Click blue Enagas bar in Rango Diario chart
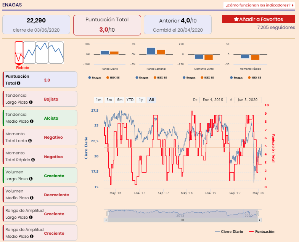299x242 pixels. pyautogui.click(x=105, y=53)
